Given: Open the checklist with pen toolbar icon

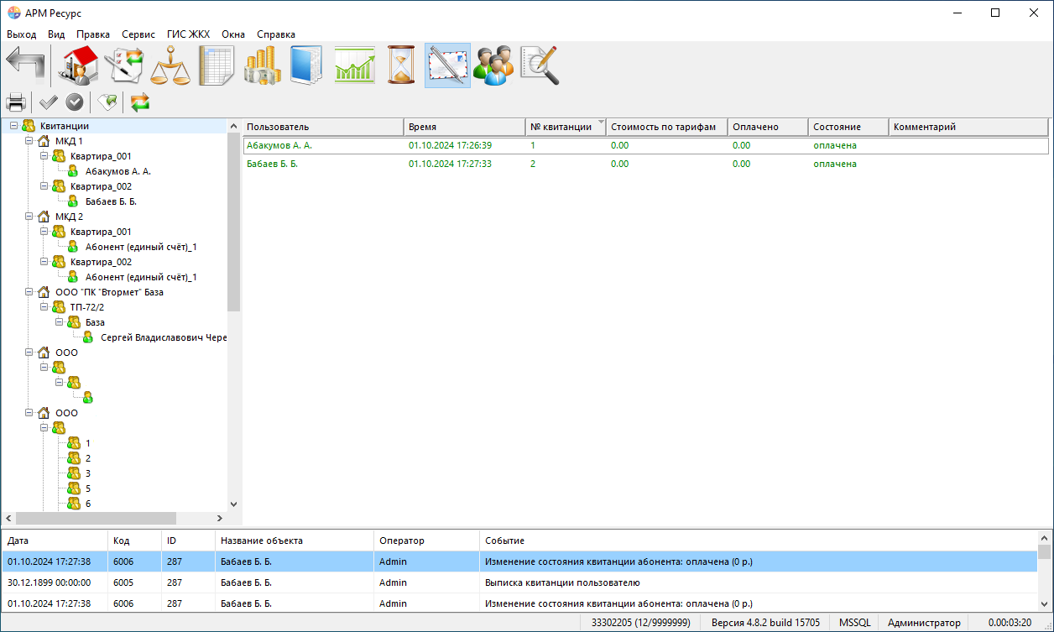Looking at the screenshot, I should click(x=125, y=65).
